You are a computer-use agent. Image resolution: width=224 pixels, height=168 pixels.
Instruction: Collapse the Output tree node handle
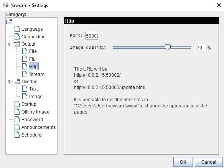[x=9, y=44]
